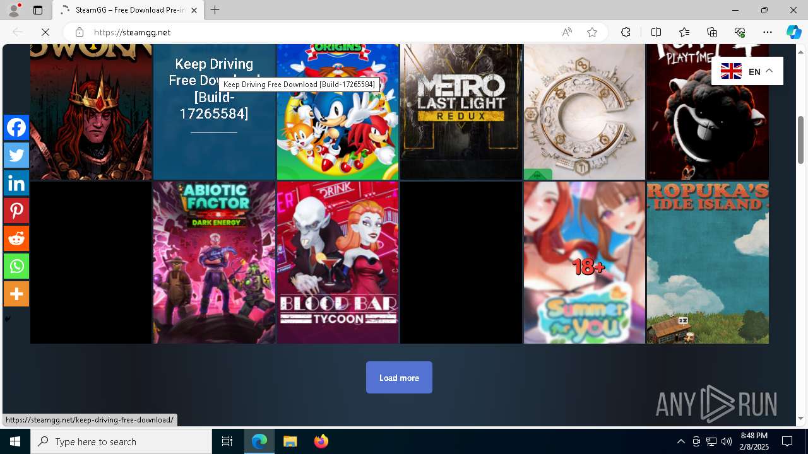The height and width of the screenshot is (454, 808).
Task: Share the page on WhatsApp
Action: [16, 266]
